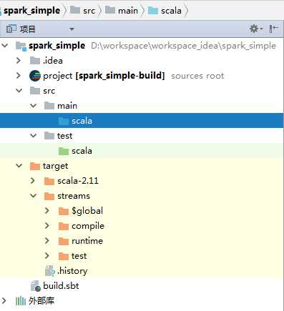
Task: Select the .history file
Action: tap(72, 271)
